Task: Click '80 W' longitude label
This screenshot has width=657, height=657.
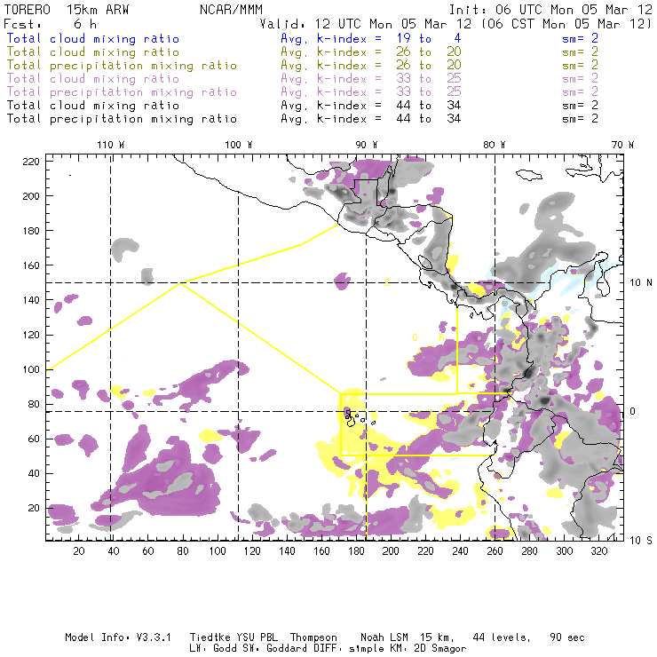Action: tap(494, 145)
